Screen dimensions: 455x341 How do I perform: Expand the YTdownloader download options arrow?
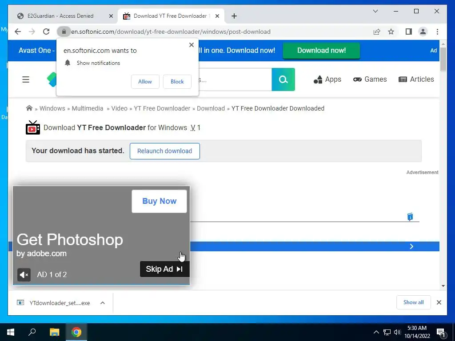point(103,303)
